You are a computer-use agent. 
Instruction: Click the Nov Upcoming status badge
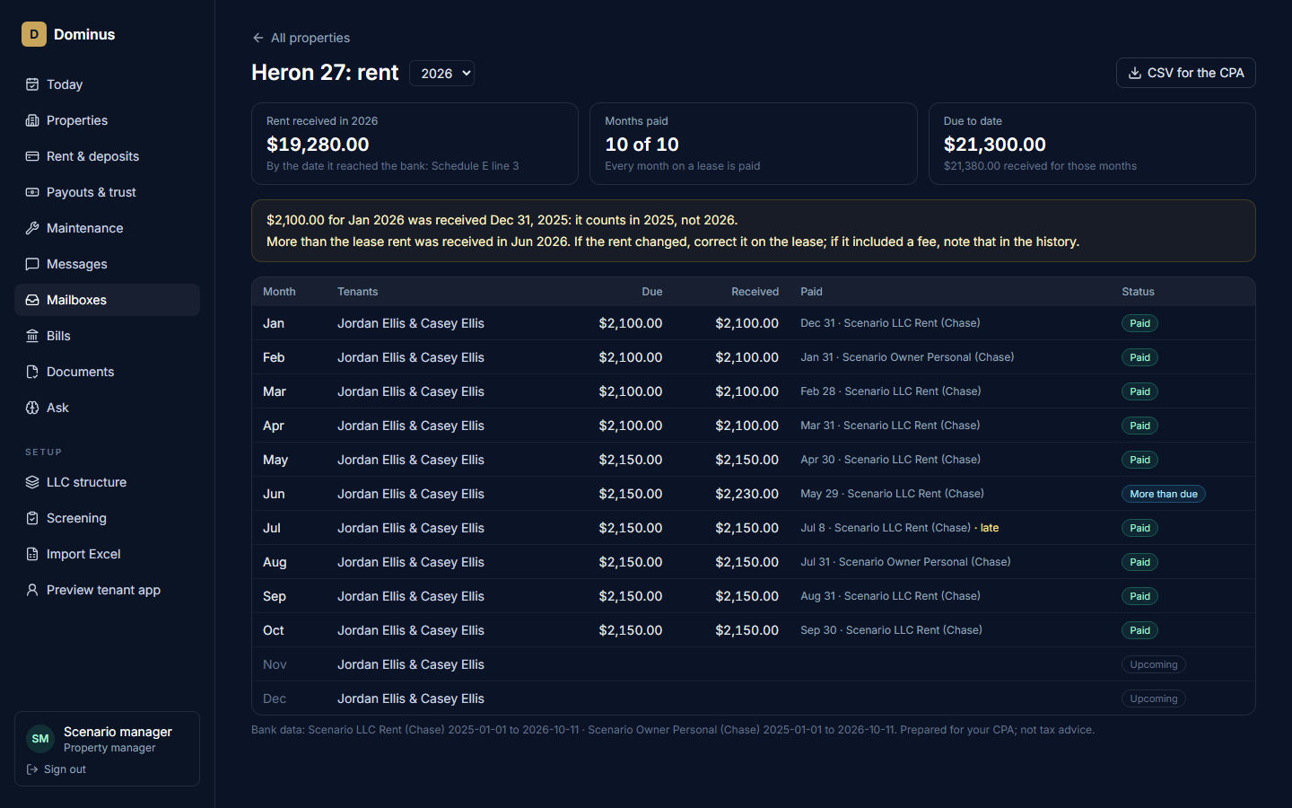(x=1153, y=664)
